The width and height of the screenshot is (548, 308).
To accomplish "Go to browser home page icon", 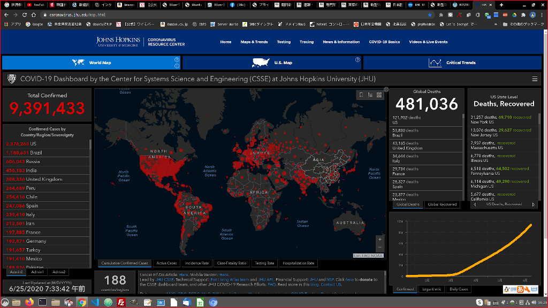I will [34, 14].
